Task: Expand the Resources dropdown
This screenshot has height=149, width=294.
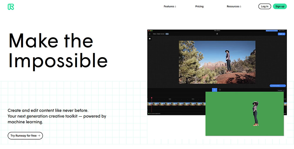Action: click(234, 6)
